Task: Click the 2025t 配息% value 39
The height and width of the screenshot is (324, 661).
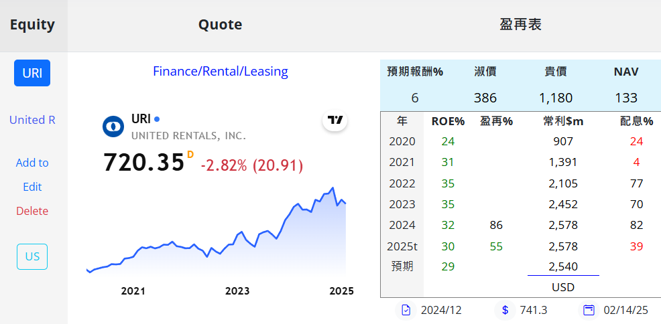Action: click(x=637, y=246)
